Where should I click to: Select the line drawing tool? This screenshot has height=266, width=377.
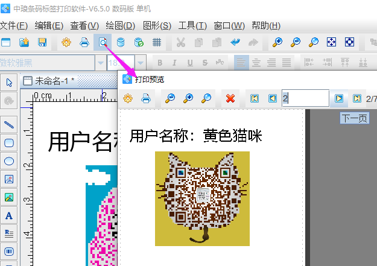point(9,125)
